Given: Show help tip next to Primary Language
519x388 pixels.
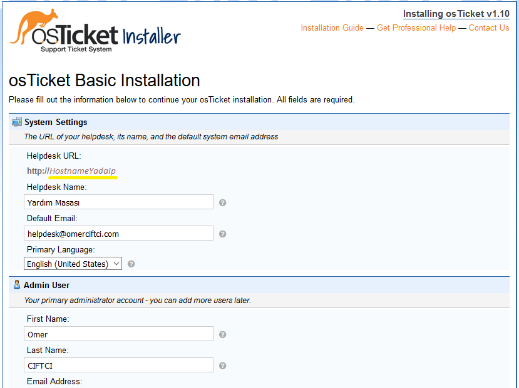Looking at the screenshot, I should [131, 264].
